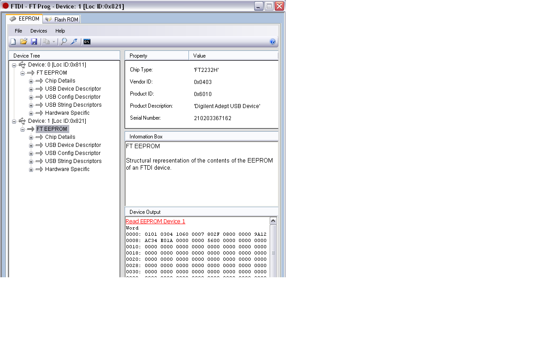Viewport: 536px width, 342px height.
Task: Select Device: 0 [Loc ID:0x811] tree item
Action: (x=57, y=65)
